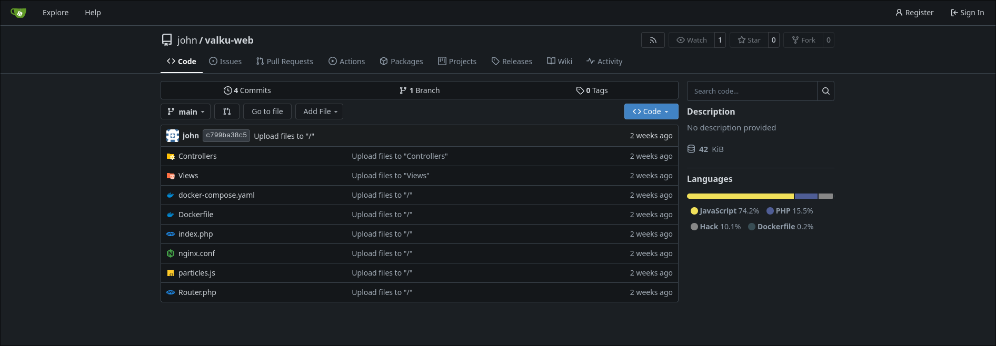Click the nginx.conf file icon
Image resolution: width=996 pixels, height=346 pixels.
tap(171, 253)
